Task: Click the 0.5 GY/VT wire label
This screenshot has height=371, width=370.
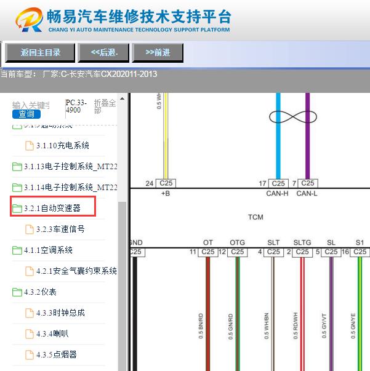Action: [x=324, y=326]
